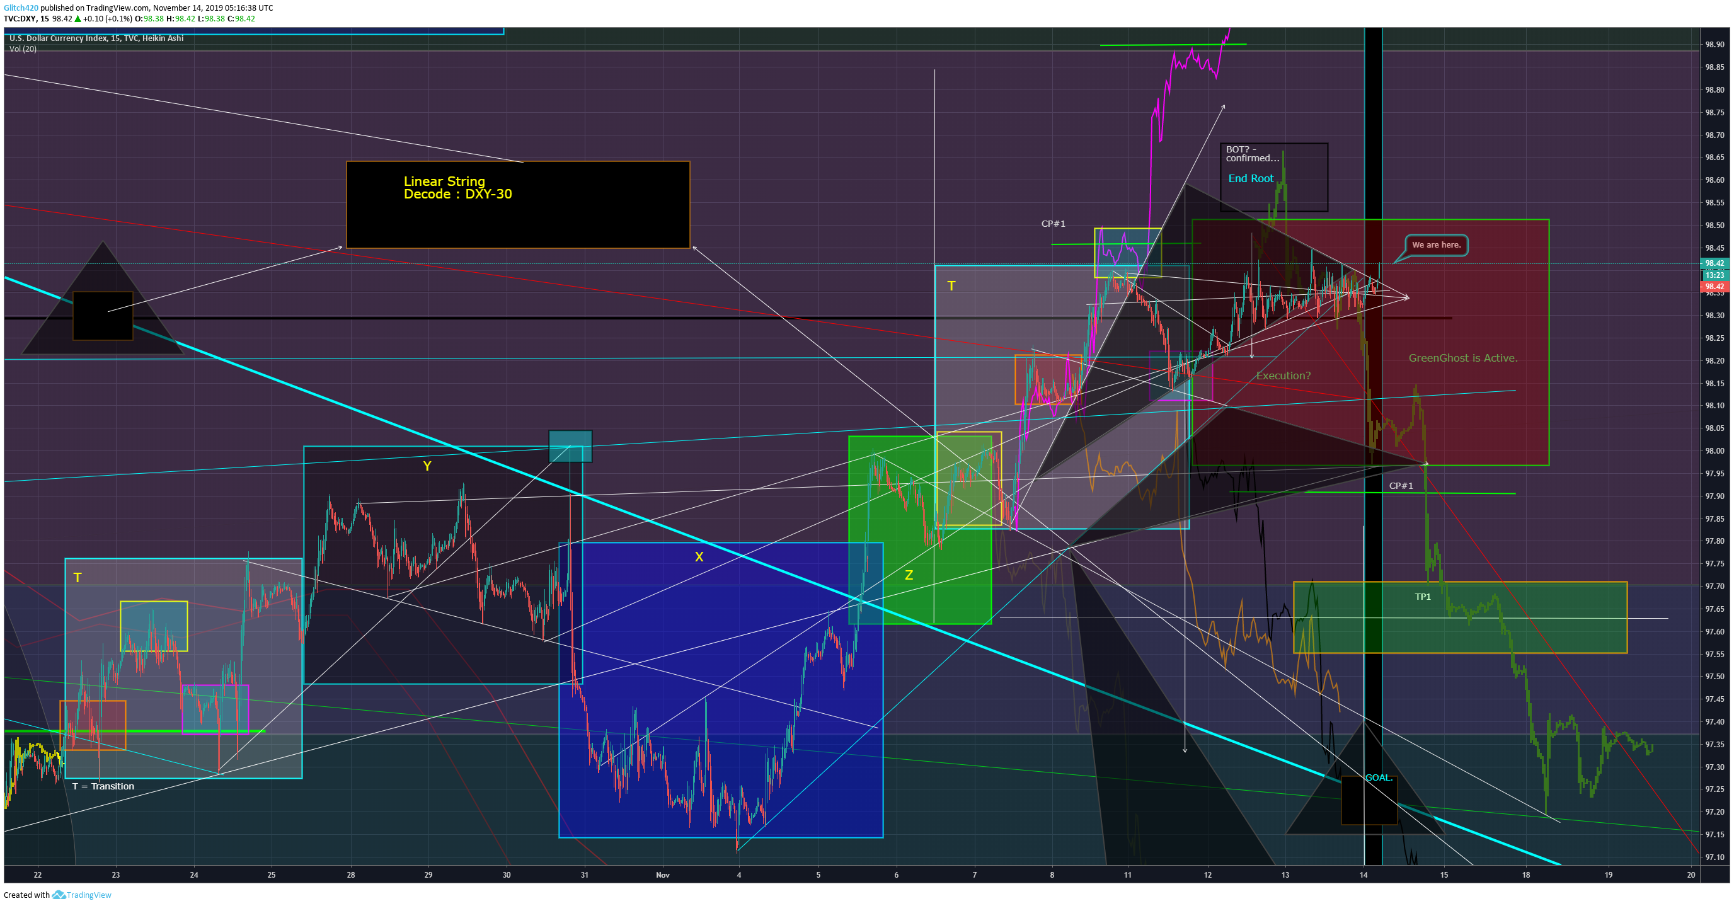Click the 'We are here.' callout bubble

point(1436,245)
